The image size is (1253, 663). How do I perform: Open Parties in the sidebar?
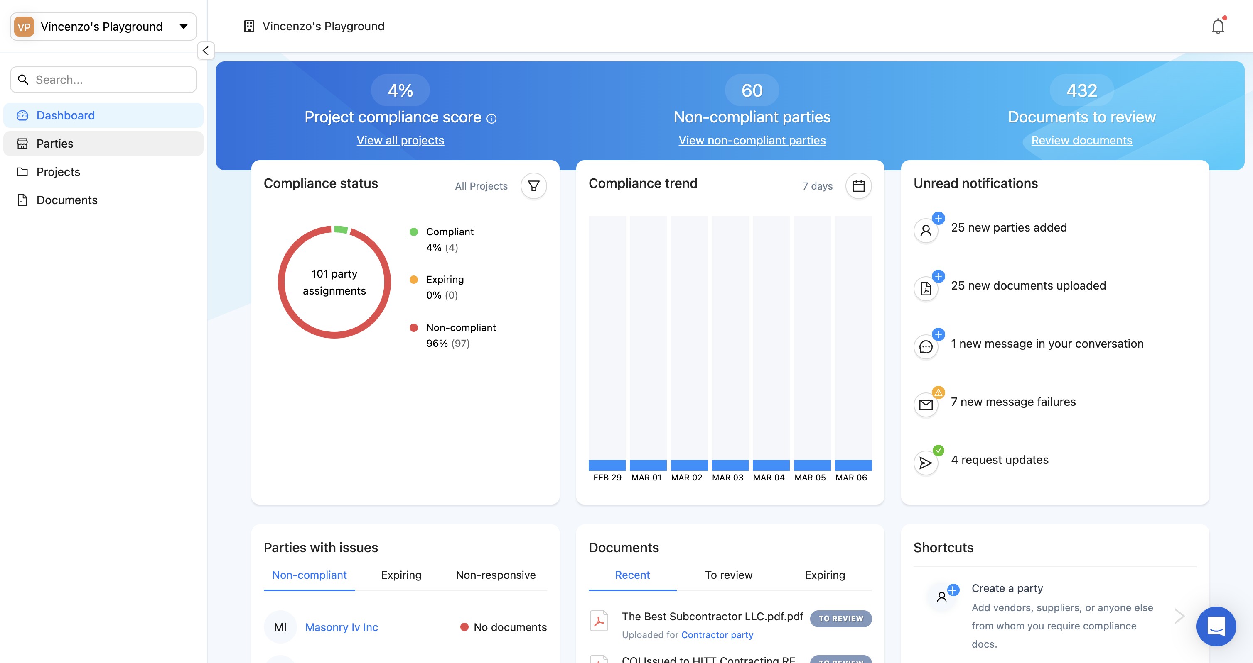point(54,144)
